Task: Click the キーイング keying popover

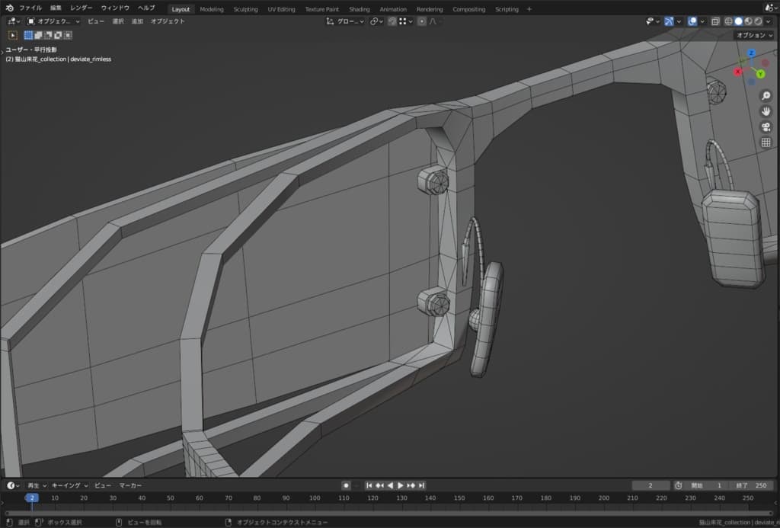Action: (x=70, y=485)
